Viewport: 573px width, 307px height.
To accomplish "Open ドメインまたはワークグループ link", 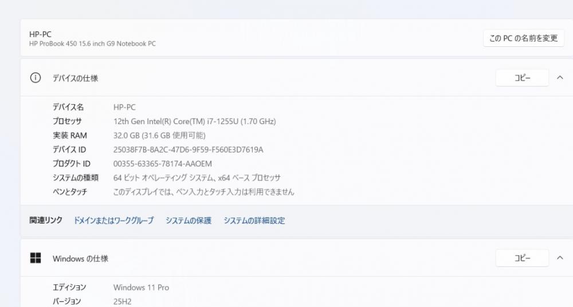I will pyautogui.click(x=113, y=220).
